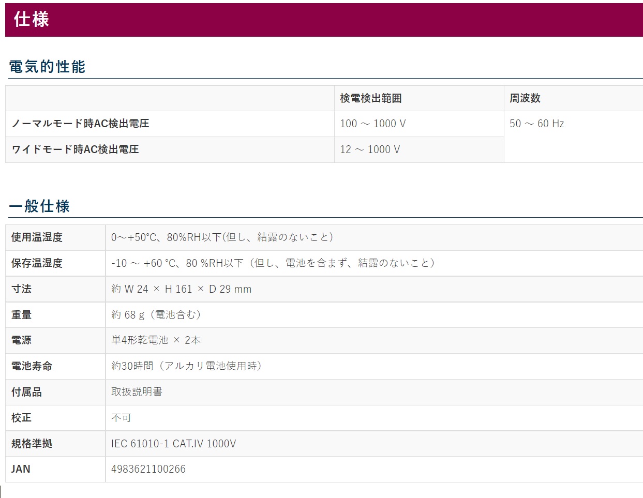Viewport: 643px width, 498px height.
Task: Click the 一般仕様 section heading
Action: pyautogui.click(x=39, y=206)
